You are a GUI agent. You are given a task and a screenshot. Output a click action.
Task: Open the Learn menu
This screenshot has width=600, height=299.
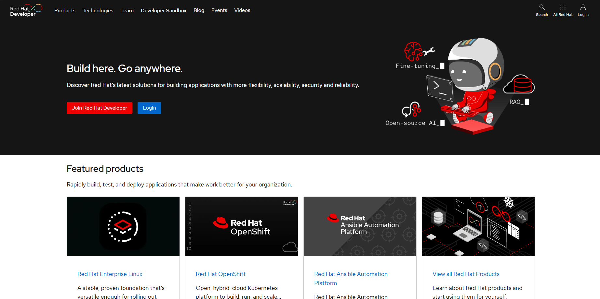click(127, 10)
